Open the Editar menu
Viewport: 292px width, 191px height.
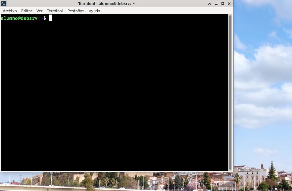click(27, 11)
